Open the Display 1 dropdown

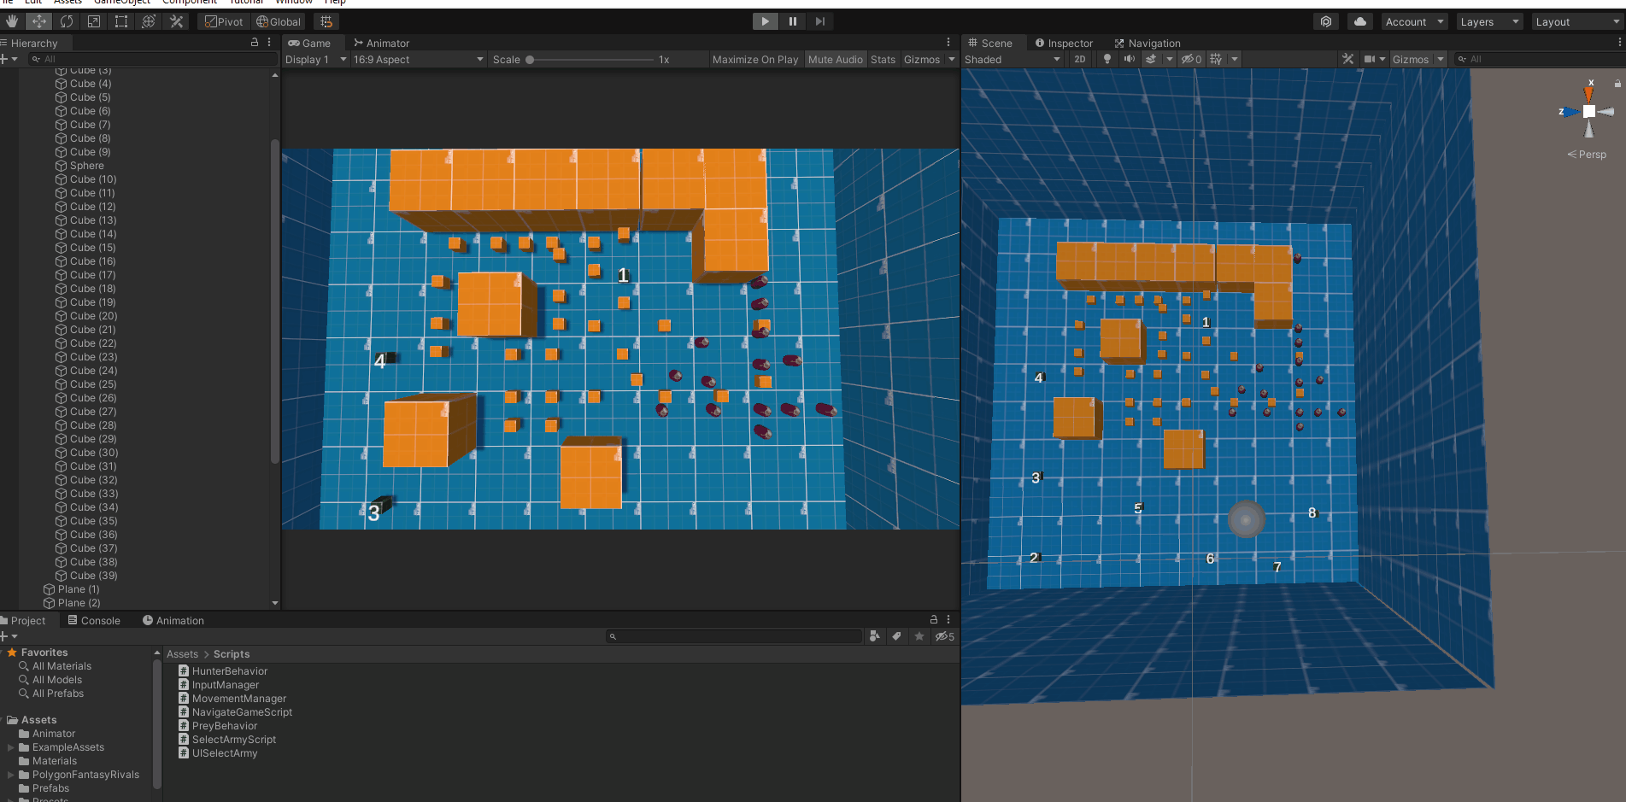coord(315,59)
